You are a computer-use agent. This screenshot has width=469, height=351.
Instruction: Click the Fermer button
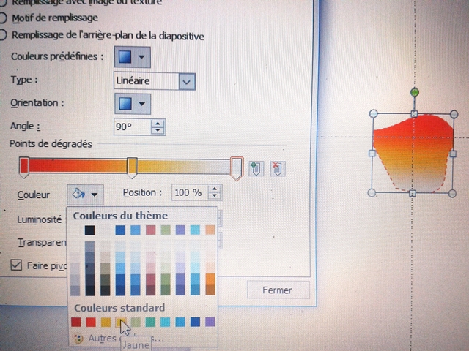click(x=276, y=290)
